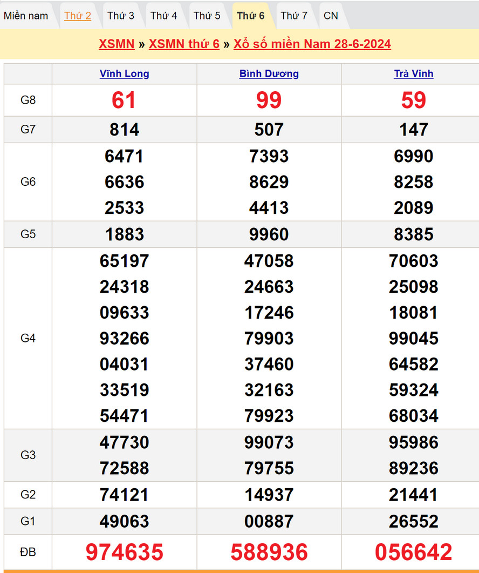The image size is (479, 573).
Task: Visit the Trà Vinh province link
Action: click(414, 74)
